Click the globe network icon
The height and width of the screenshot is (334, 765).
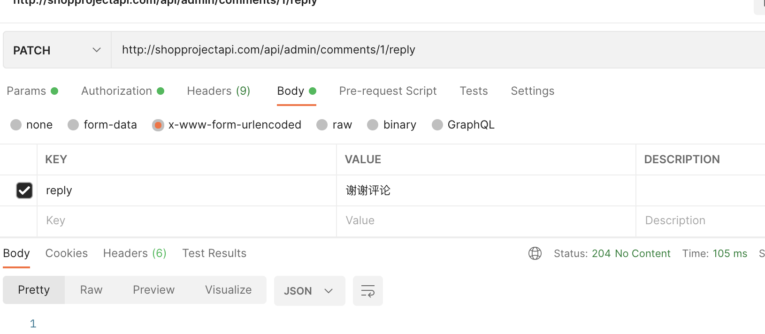tap(535, 253)
